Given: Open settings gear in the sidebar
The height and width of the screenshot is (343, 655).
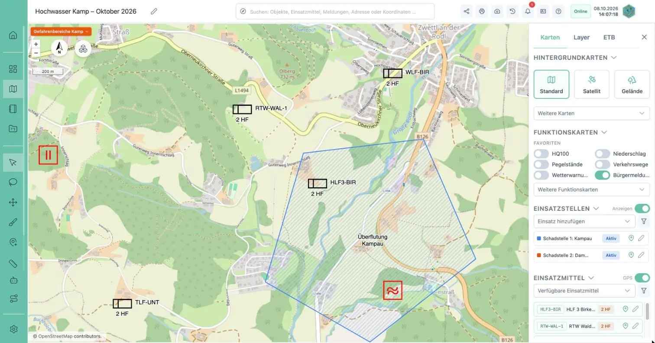Looking at the screenshot, I should pos(13,329).
